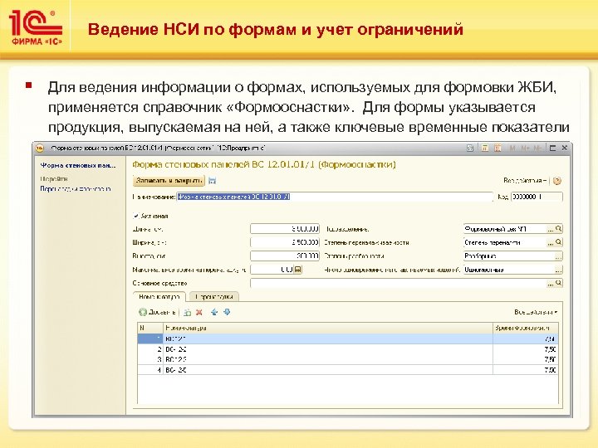Click the green Добавить (add row) icon
598x448 pixels.
pyautogui.click(x=143, y=313)
